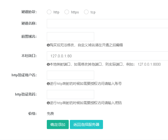Click info icon beside 购买后无法修改 hint
Screen dimensions: 168x140
pyautogui.click(x=48, y=45)
